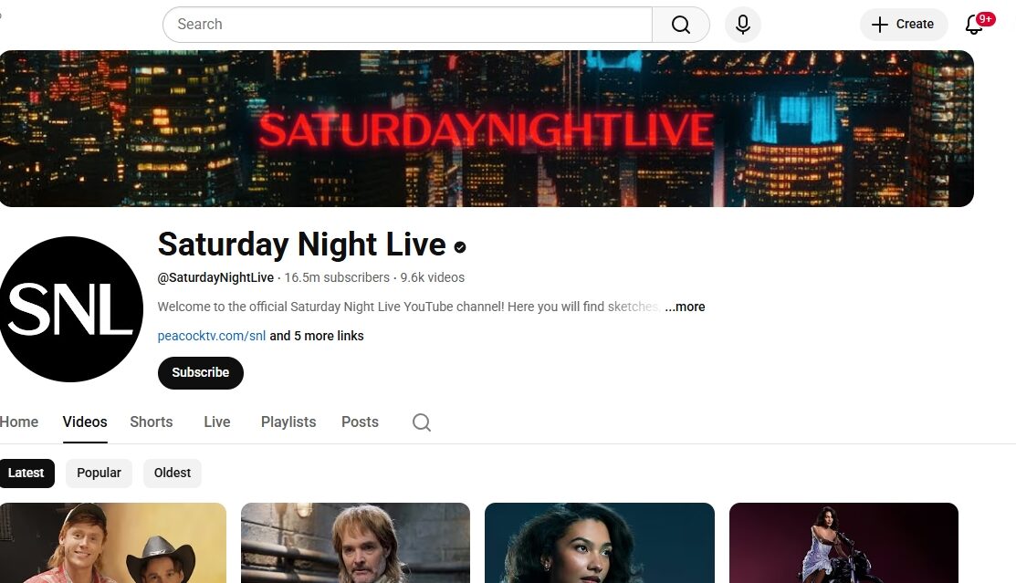Click into the Search input field
This screenshot has width=1016, height=583.
coord(407,25)
